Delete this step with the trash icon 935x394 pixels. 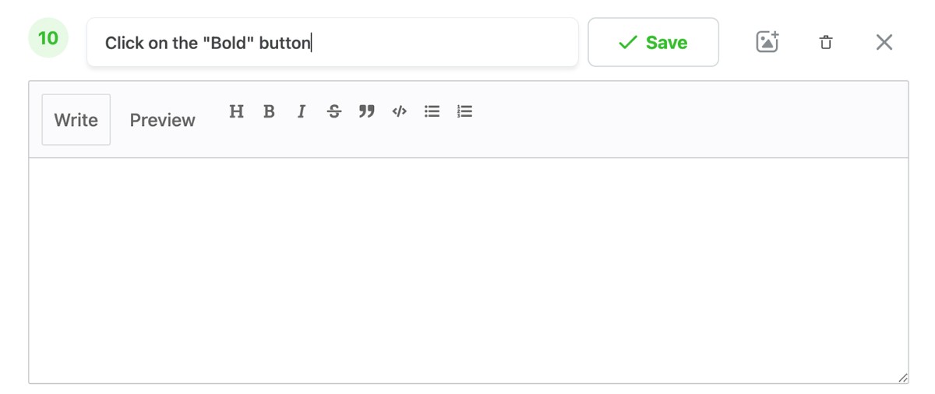(826, 42)
